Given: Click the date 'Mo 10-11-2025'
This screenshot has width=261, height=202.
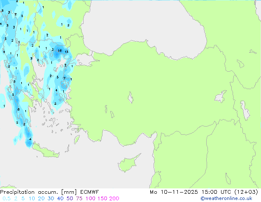Looking at the screenshot, I should [x=174, y=192].
